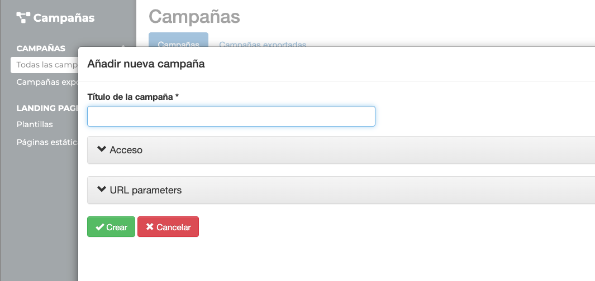Click the chevron icon beside URL parameters

(101, 190)
